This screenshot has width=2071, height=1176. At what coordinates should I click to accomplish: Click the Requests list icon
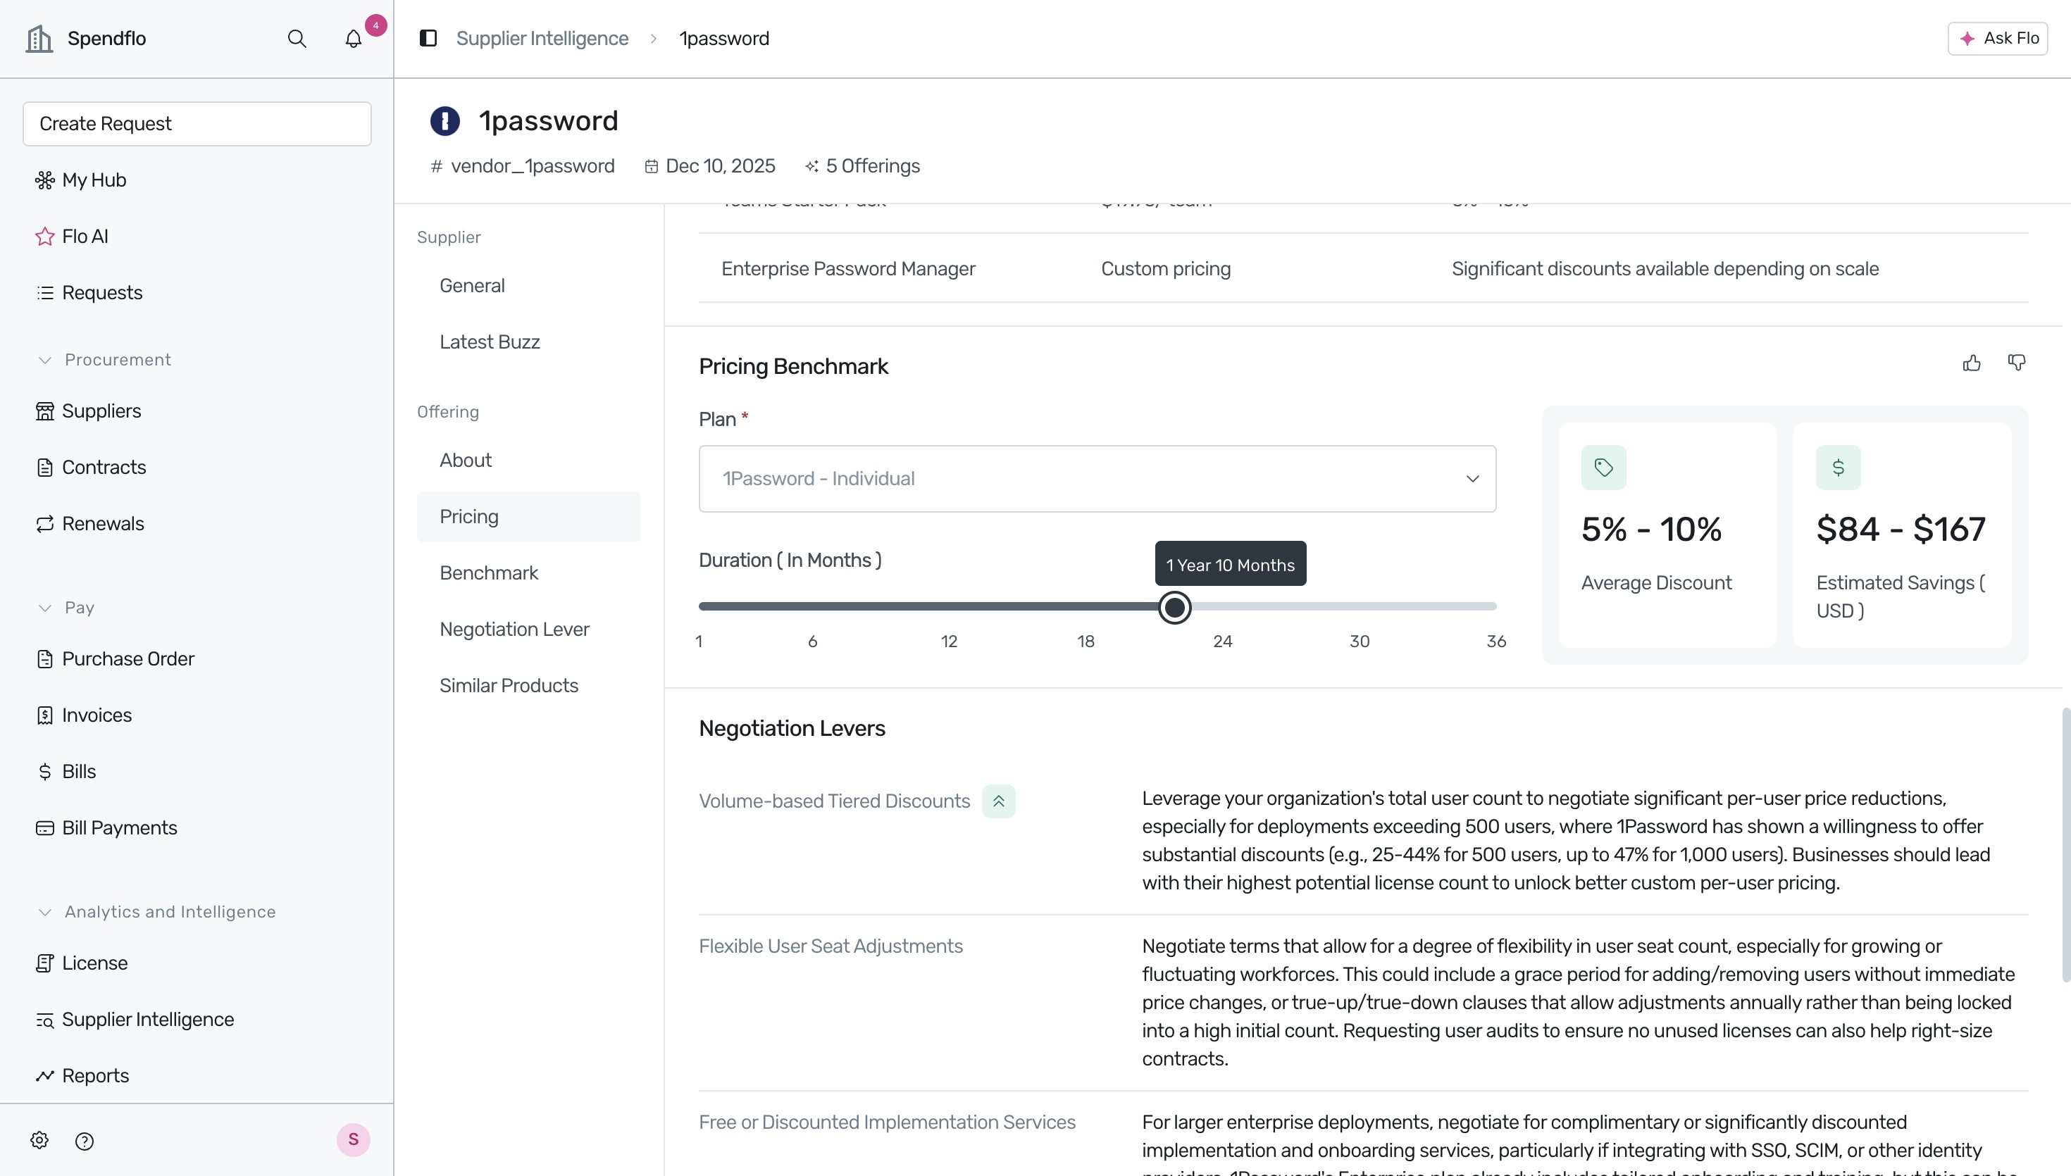tap(45, 292)
